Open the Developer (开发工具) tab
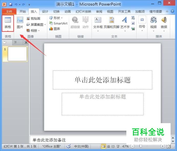Image resolution: width=177 pixels, height=151 pixels. click(124, 11)
